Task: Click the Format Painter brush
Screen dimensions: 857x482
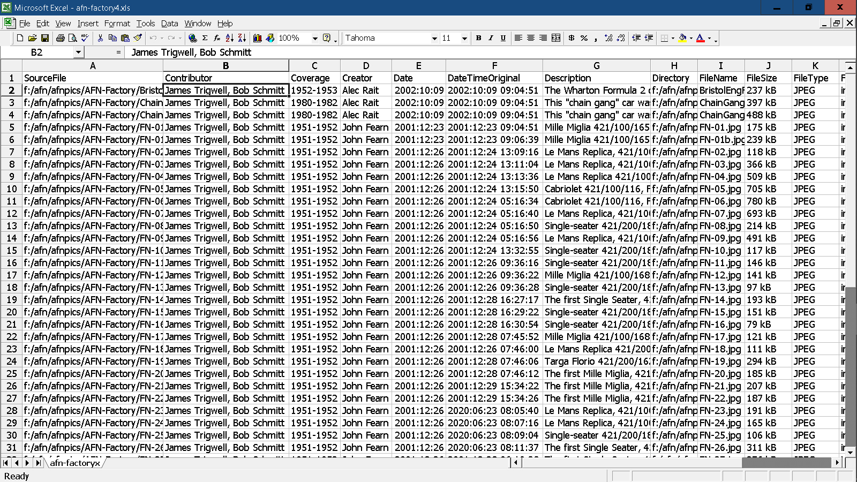Action: [x=138, y=38]
